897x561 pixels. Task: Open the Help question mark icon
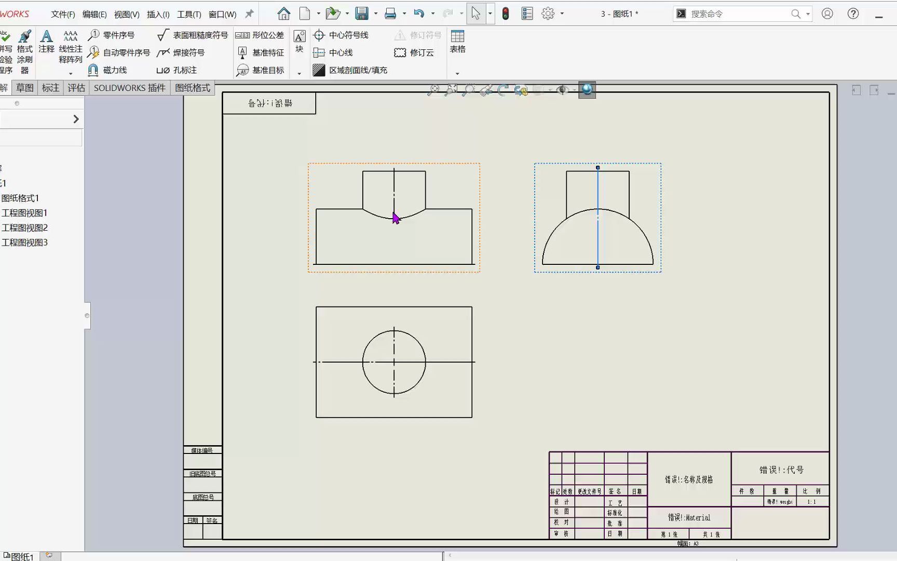click(853, 14)
